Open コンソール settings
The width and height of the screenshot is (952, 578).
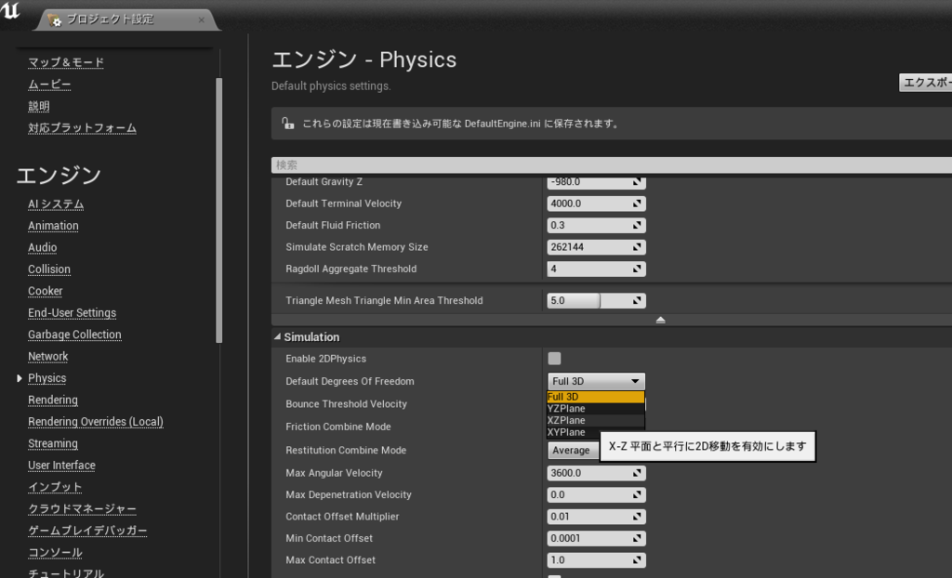(55, 553)
